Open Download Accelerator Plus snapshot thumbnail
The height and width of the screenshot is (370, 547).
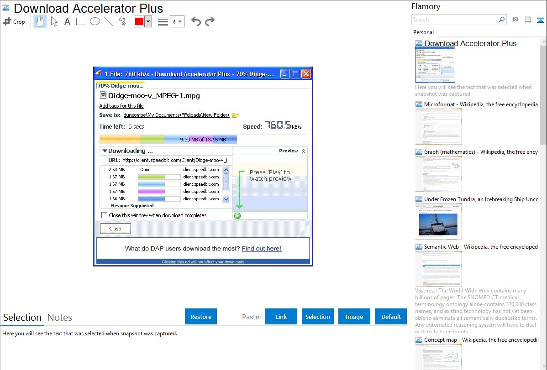pyautogui.click(x=435, y=65)
